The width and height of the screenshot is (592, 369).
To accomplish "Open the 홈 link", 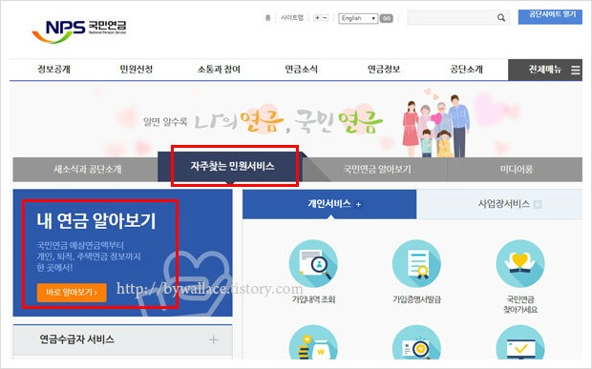I will pos(267,18).
